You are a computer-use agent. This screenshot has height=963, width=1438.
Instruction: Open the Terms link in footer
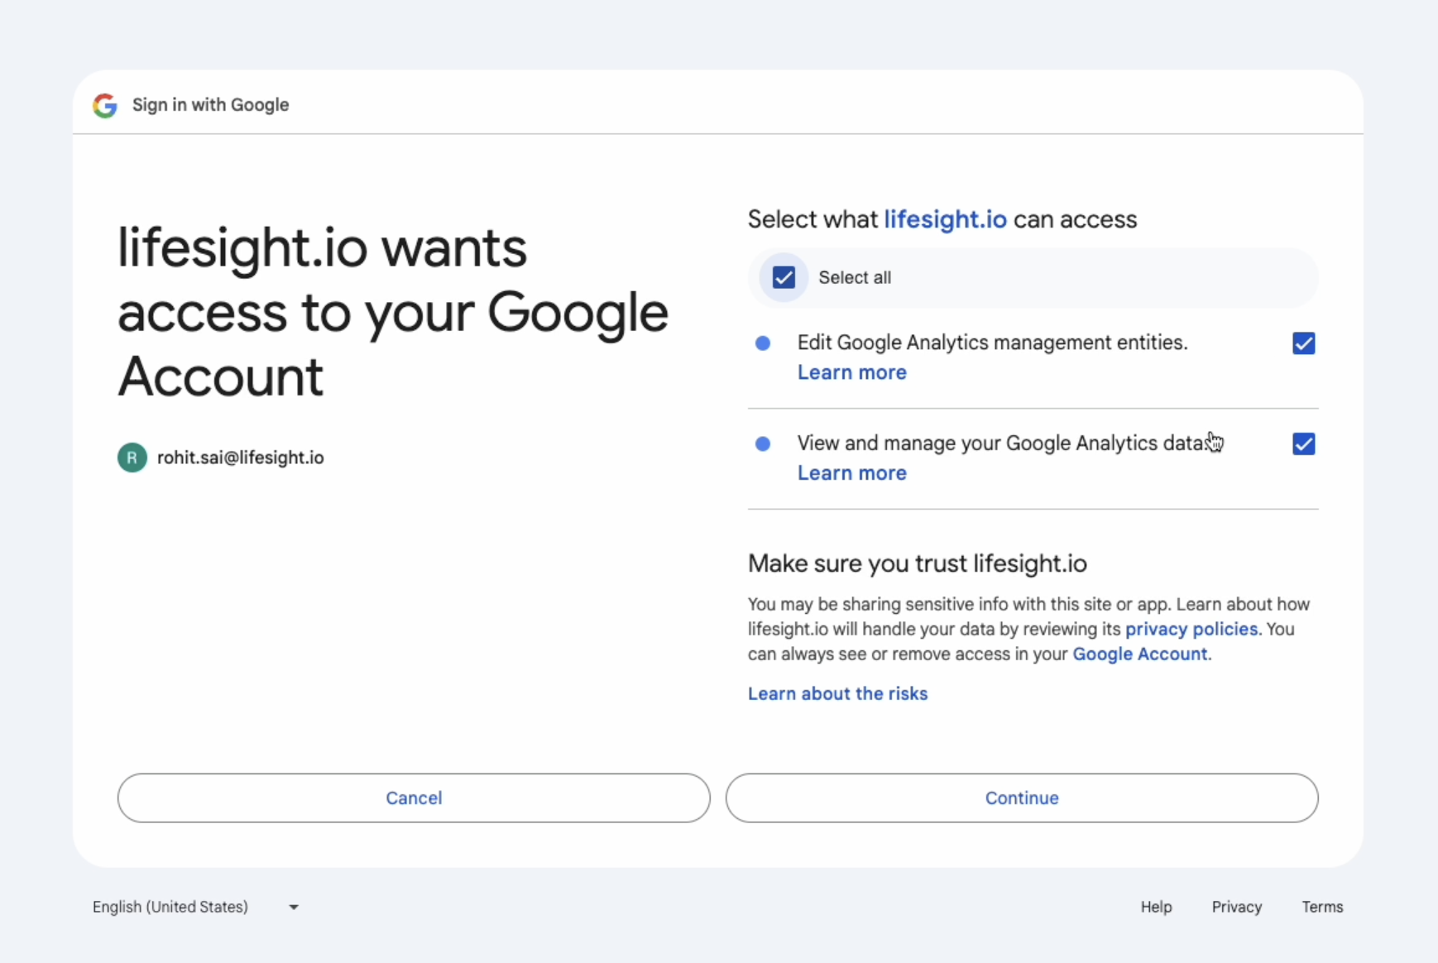click(1322, 907)
